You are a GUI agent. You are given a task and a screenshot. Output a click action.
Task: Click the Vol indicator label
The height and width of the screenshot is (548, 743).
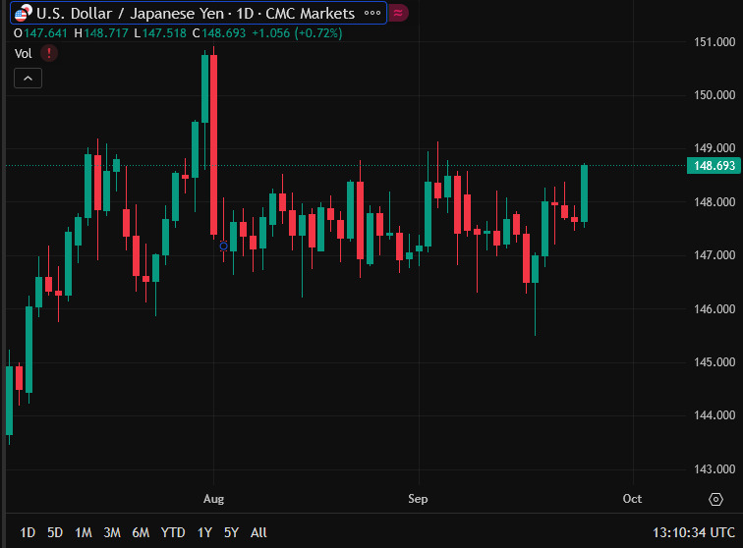pyautogui.click(x=23, y=54)
